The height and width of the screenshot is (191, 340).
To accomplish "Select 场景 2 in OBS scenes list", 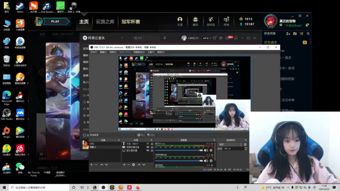I will coord(105,147).
